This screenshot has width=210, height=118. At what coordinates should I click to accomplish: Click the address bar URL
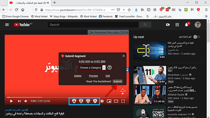(75, 10)
